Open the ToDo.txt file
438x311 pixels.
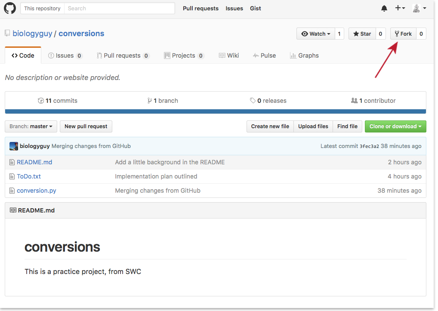[x=29, y=176]
